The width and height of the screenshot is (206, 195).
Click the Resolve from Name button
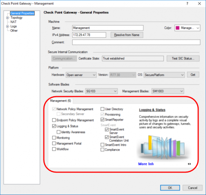click(x=127, y=35)
